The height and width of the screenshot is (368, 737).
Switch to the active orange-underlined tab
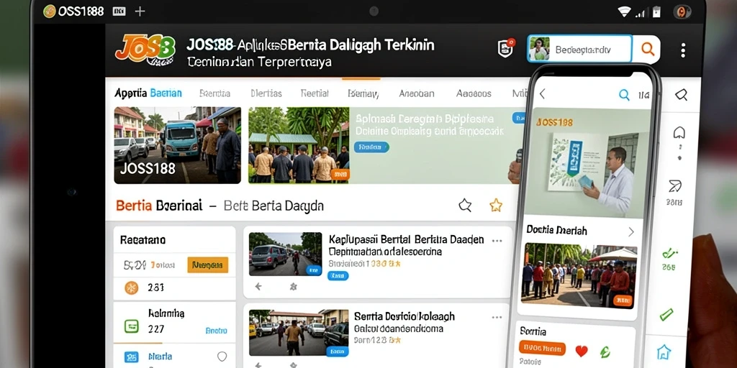363,93
